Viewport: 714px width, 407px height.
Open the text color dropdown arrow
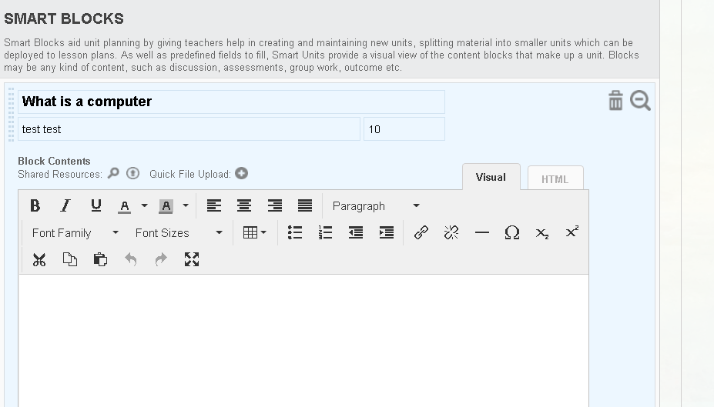click(144, 206)
